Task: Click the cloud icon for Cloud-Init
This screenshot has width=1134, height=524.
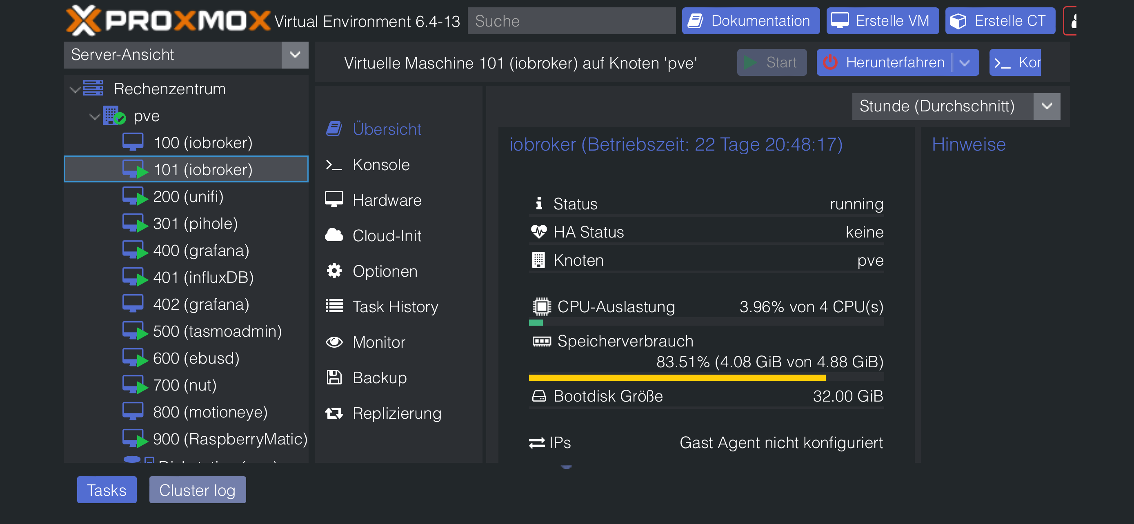Action: [x=334, y=235]
